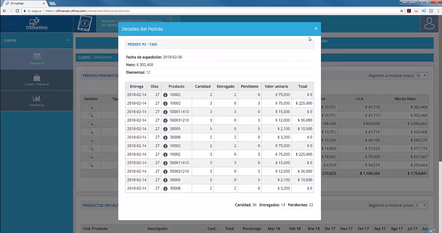Open the Estadísticos chart icon
Image resolution: width=442 pixels, height=233 pixels.
[36, 101]
